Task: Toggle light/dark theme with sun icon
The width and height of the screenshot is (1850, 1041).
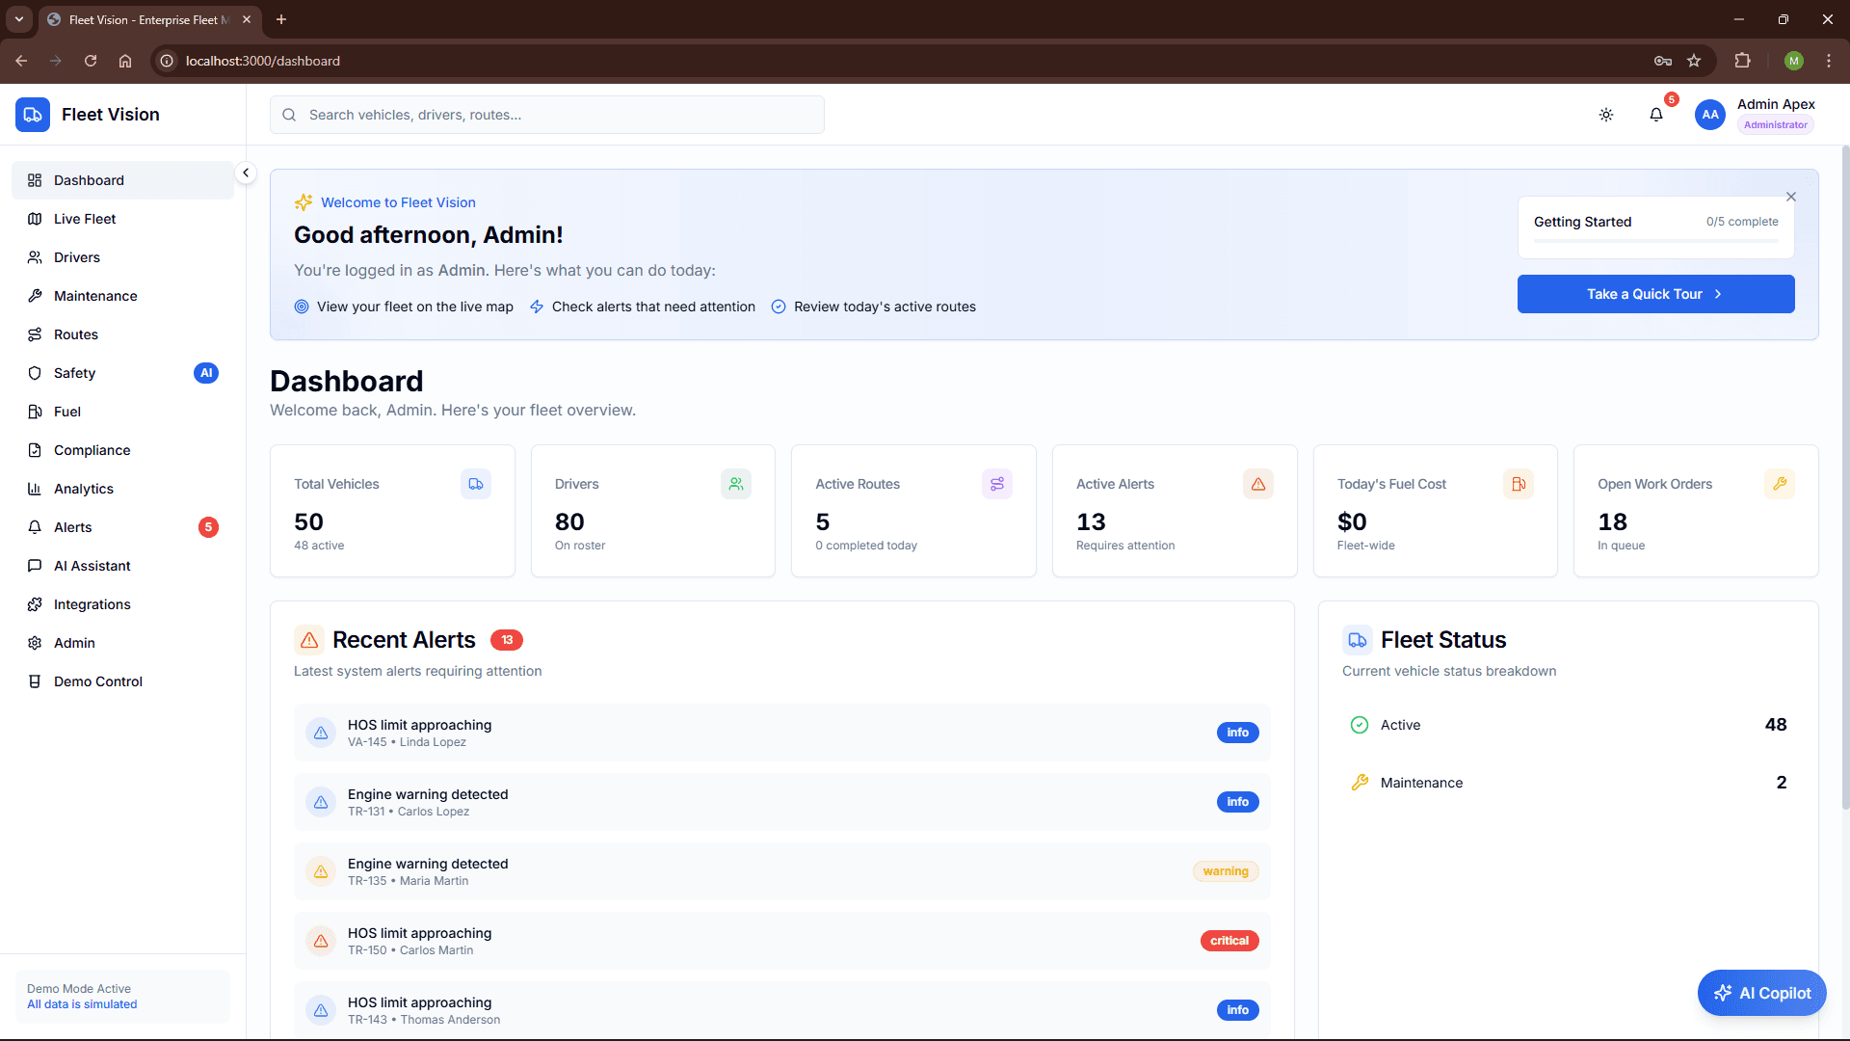Action: [1606, 114]
